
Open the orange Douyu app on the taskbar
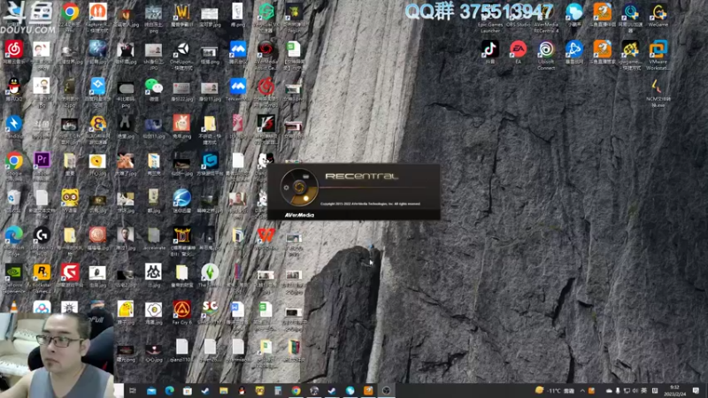tap(368, 391)
